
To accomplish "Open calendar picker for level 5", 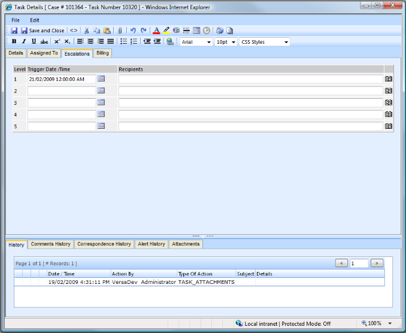I will click(101, 126).
